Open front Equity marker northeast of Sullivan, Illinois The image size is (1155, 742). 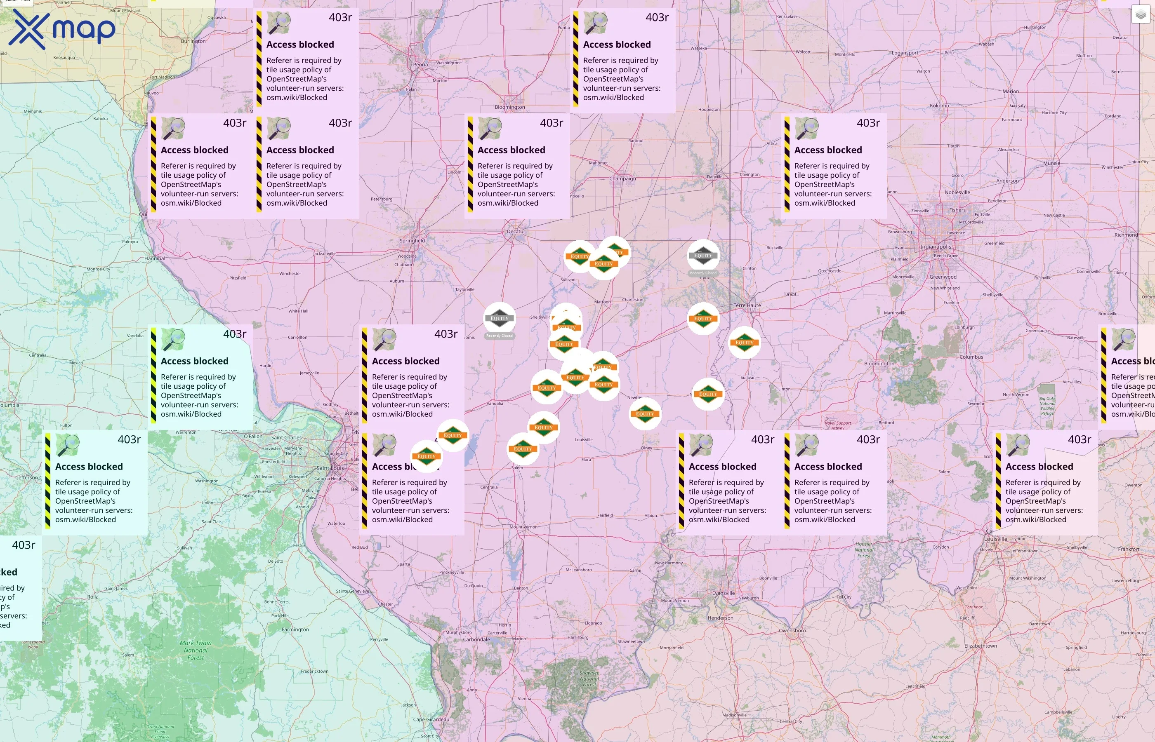click(603, 263)
